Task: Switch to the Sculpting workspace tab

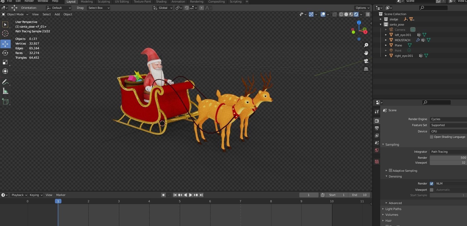Action: point(104,2)
